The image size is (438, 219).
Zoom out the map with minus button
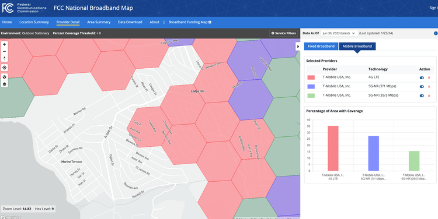(5, 51)
